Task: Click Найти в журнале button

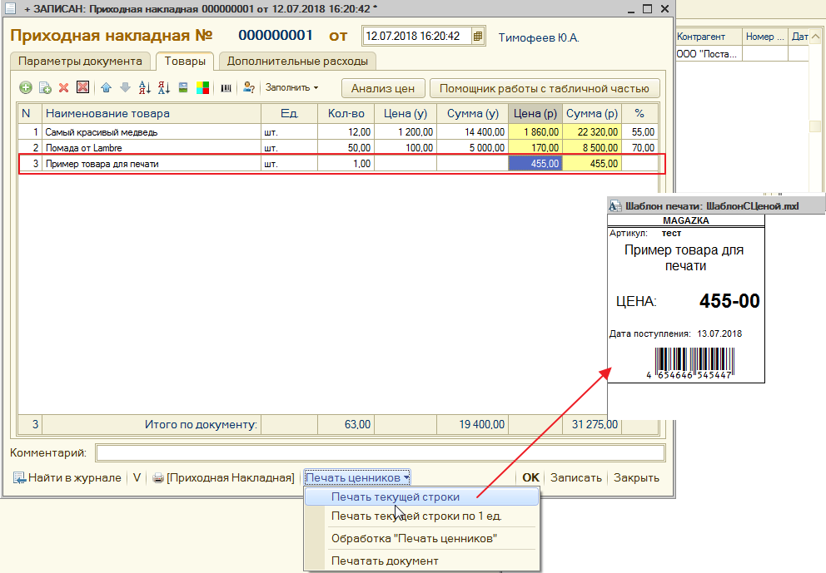Action: [x=67, y=477]
